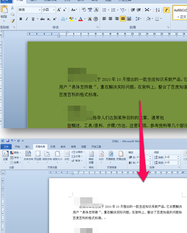Open the font size box 小四
The image size is (187, 233).
48,10
